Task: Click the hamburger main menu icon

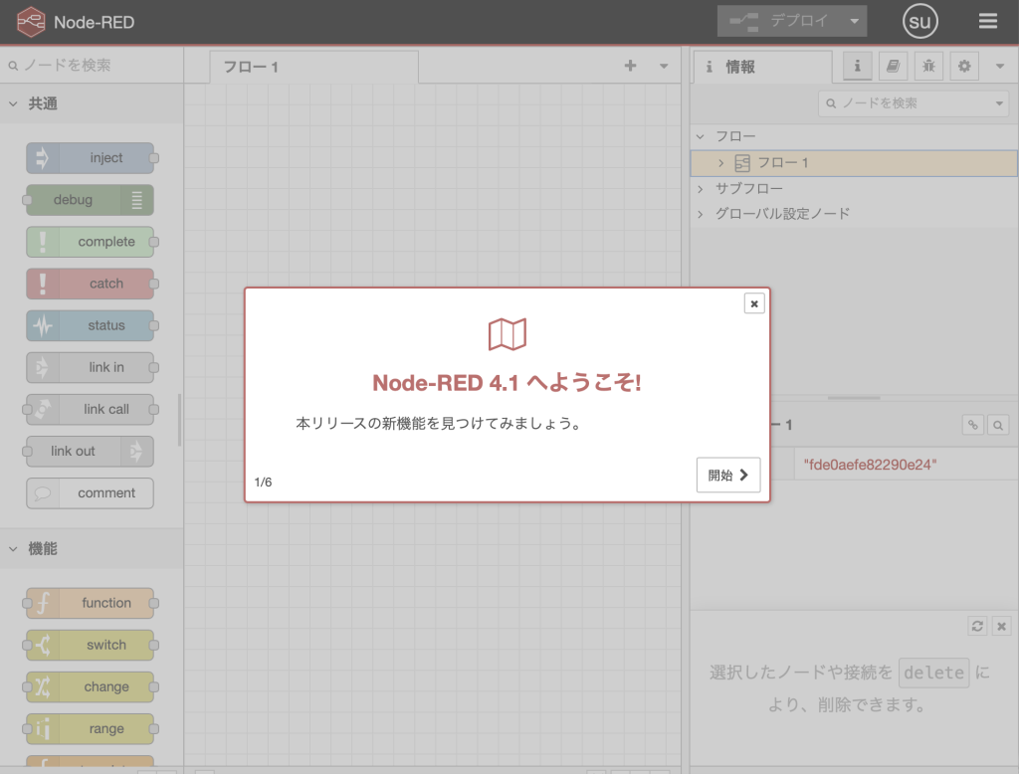Action: coord(987,21)
